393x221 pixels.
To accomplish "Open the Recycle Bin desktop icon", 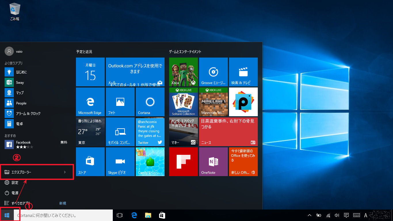I will tap(14, 12).
